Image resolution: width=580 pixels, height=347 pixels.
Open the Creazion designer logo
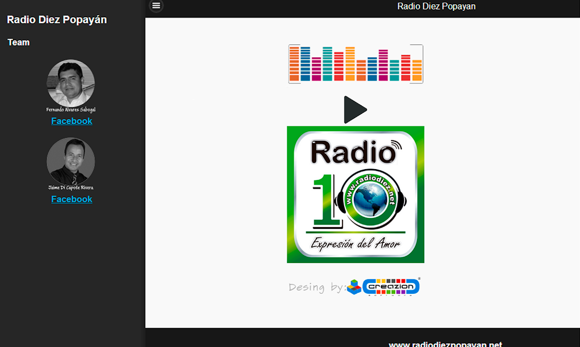tap(384, 287)
